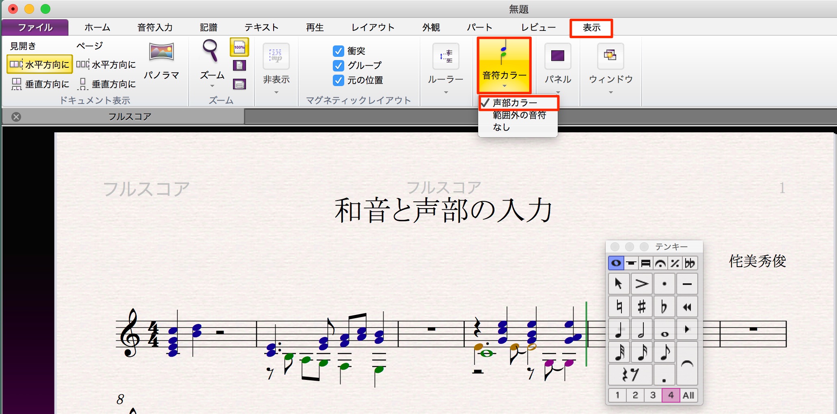Choose the tie button on keypad
The height and width of the screenshot is (414, 837).
(x=687, y=363)
